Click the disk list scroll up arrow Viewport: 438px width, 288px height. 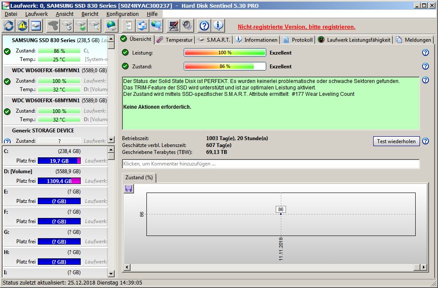111,39
